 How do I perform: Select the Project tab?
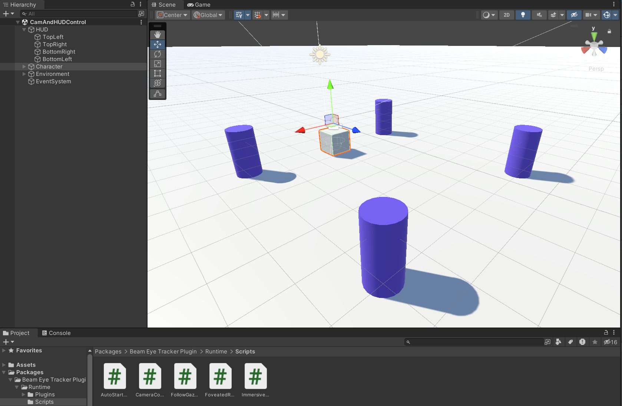(16, 333)
